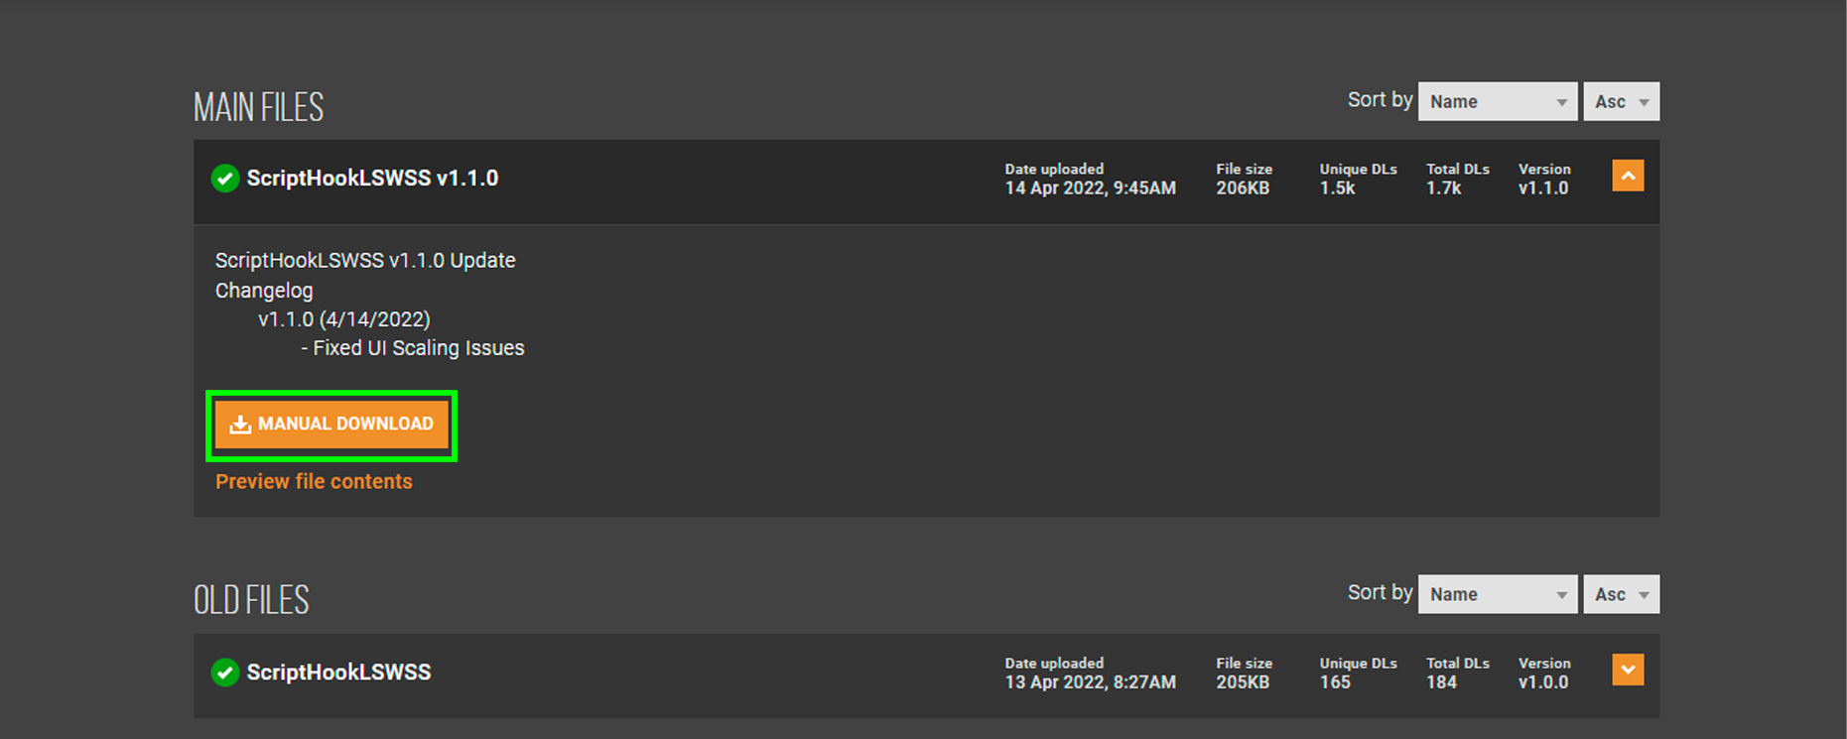1847x739 pixels.
Task: Click the 184 Total DLs count
Action: (x=1441, y=682)
